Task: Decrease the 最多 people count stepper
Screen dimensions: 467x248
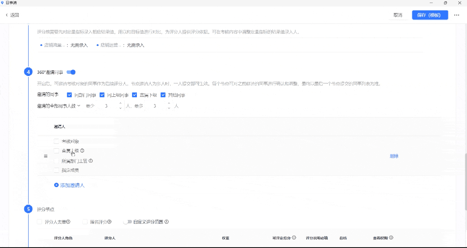Action: [169, 108]
